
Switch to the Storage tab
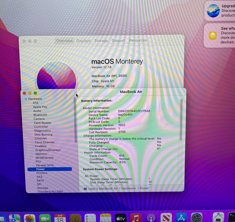101,41
